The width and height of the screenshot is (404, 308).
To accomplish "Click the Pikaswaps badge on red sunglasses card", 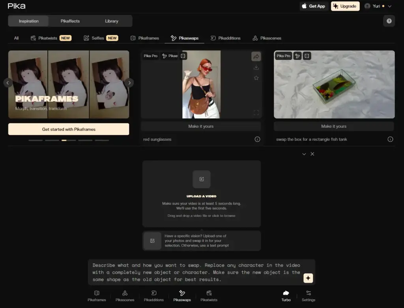I will [170, 56].
